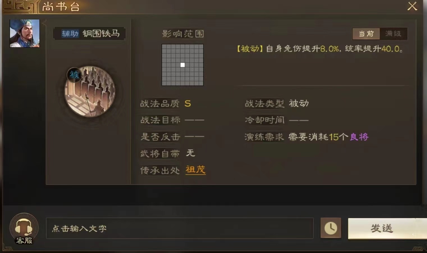Tap the S quality rating
Image resolution: width=427 pixels, height=253 pixels.
pos(188,104)
